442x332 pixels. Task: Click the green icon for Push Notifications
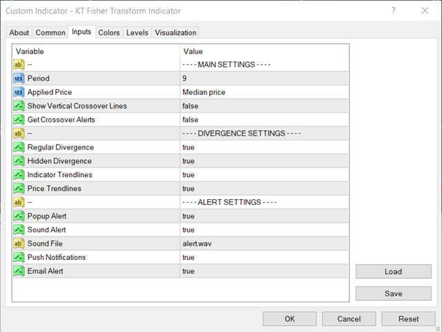[19, 257]
